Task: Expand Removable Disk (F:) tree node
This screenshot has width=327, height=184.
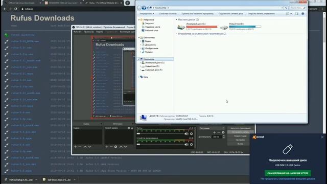Action: click(141, 70)
